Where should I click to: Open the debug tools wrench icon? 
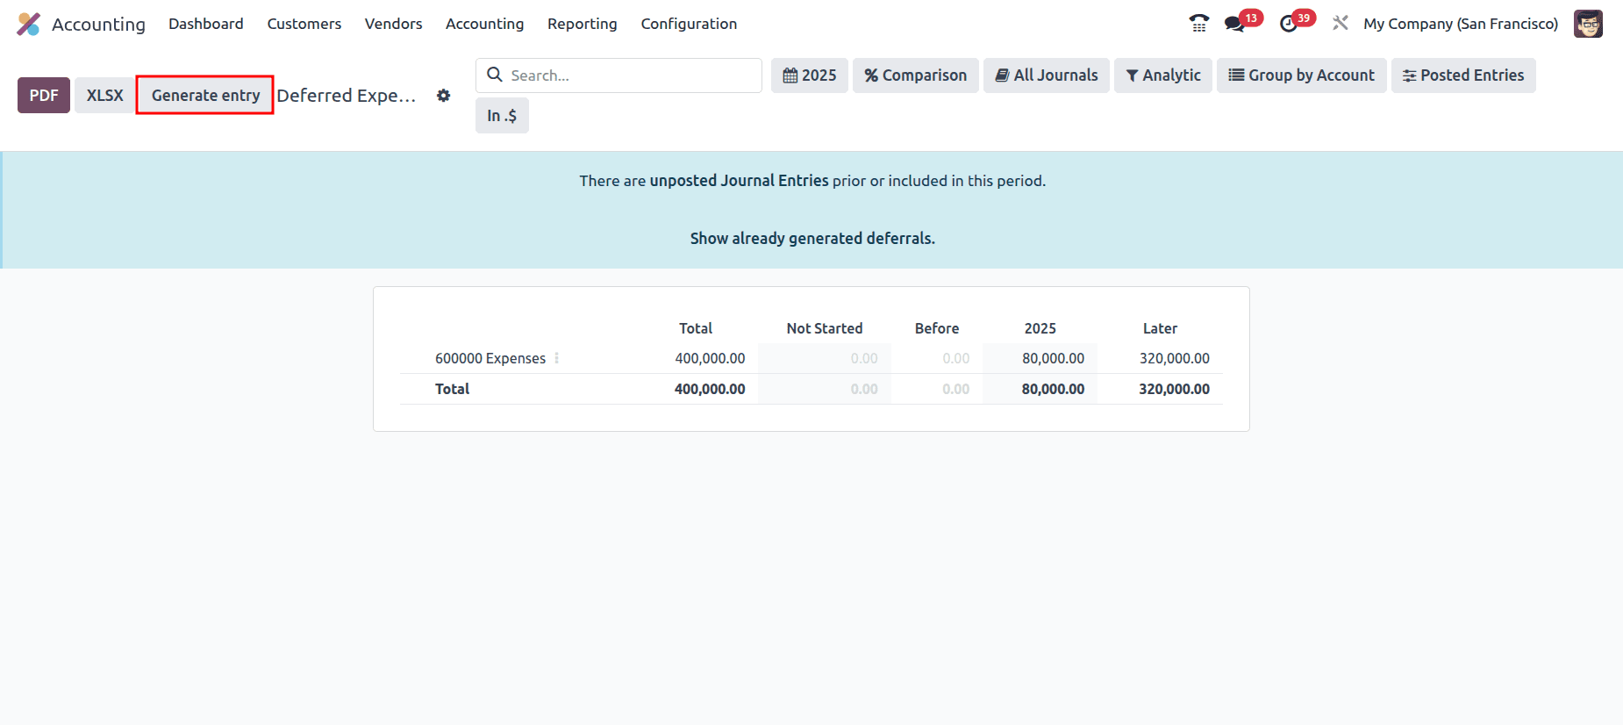1341,24
